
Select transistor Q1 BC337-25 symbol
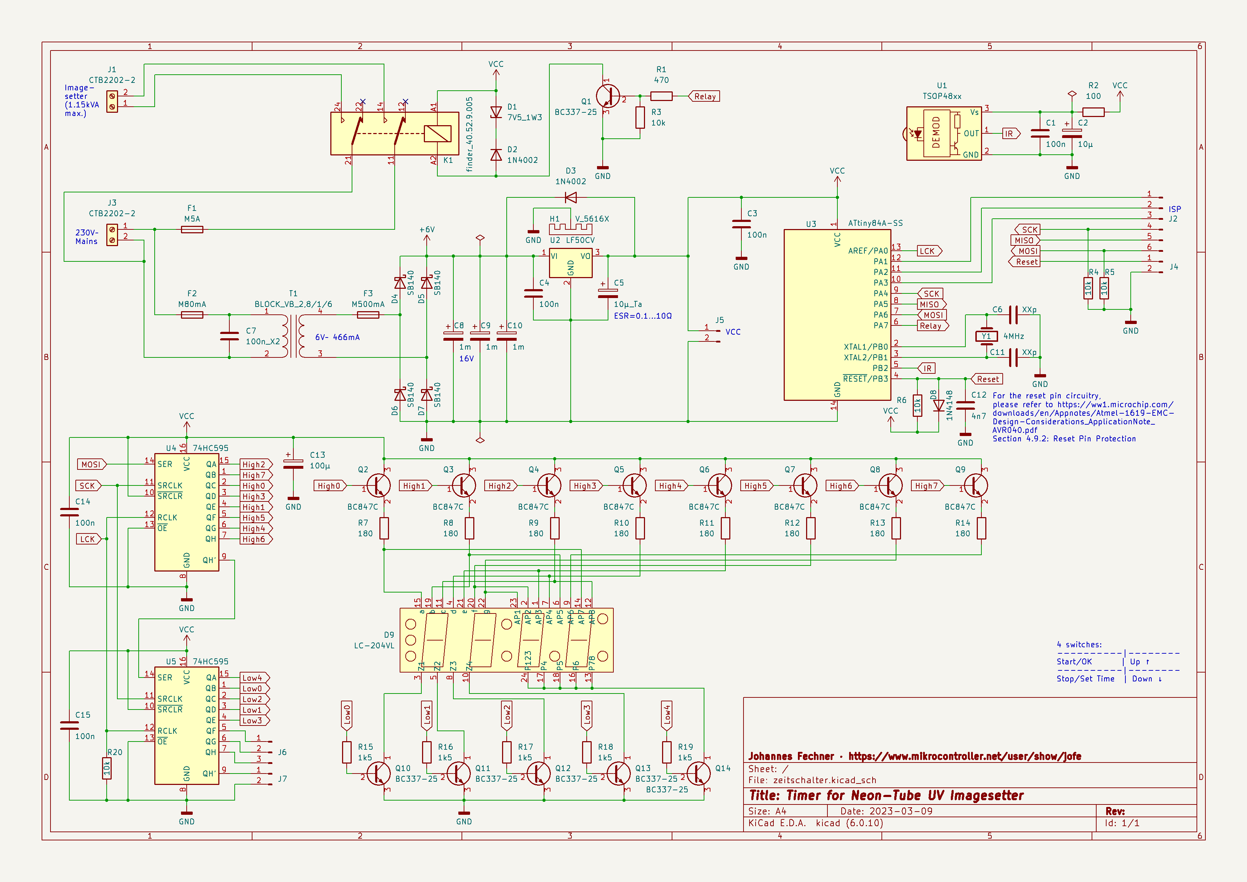tap(608, 96)
